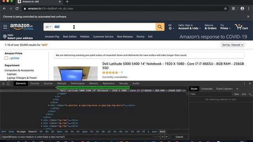Screen dimensions: 253x142
Task: Click the orange search magnifier button
Action: [x=160, y=27]
